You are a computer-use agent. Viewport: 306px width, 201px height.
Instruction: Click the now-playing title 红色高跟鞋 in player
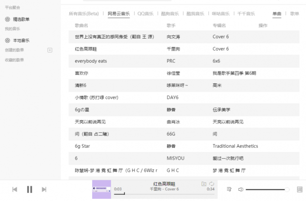click(x=164, y=184)
